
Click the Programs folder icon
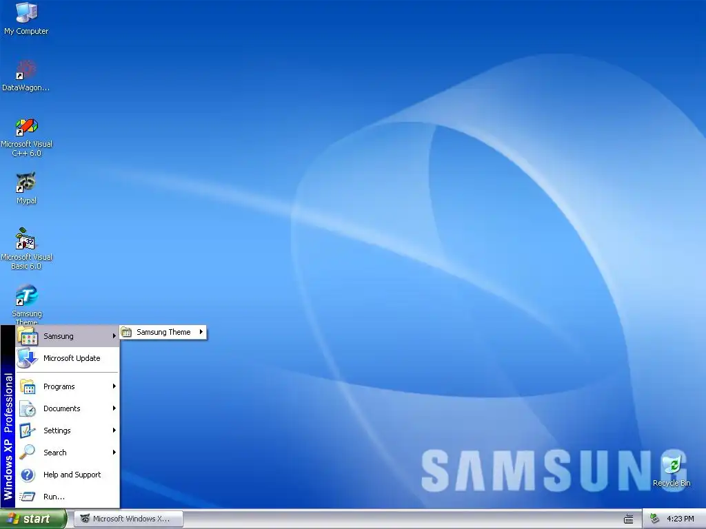pyautogui.click(x=28, y=386)
